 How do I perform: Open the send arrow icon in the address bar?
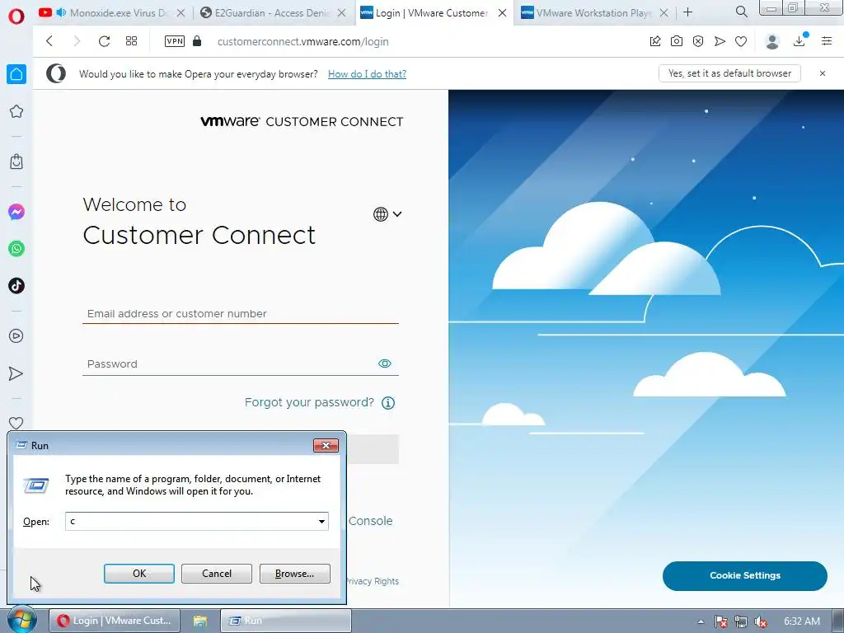720,41
